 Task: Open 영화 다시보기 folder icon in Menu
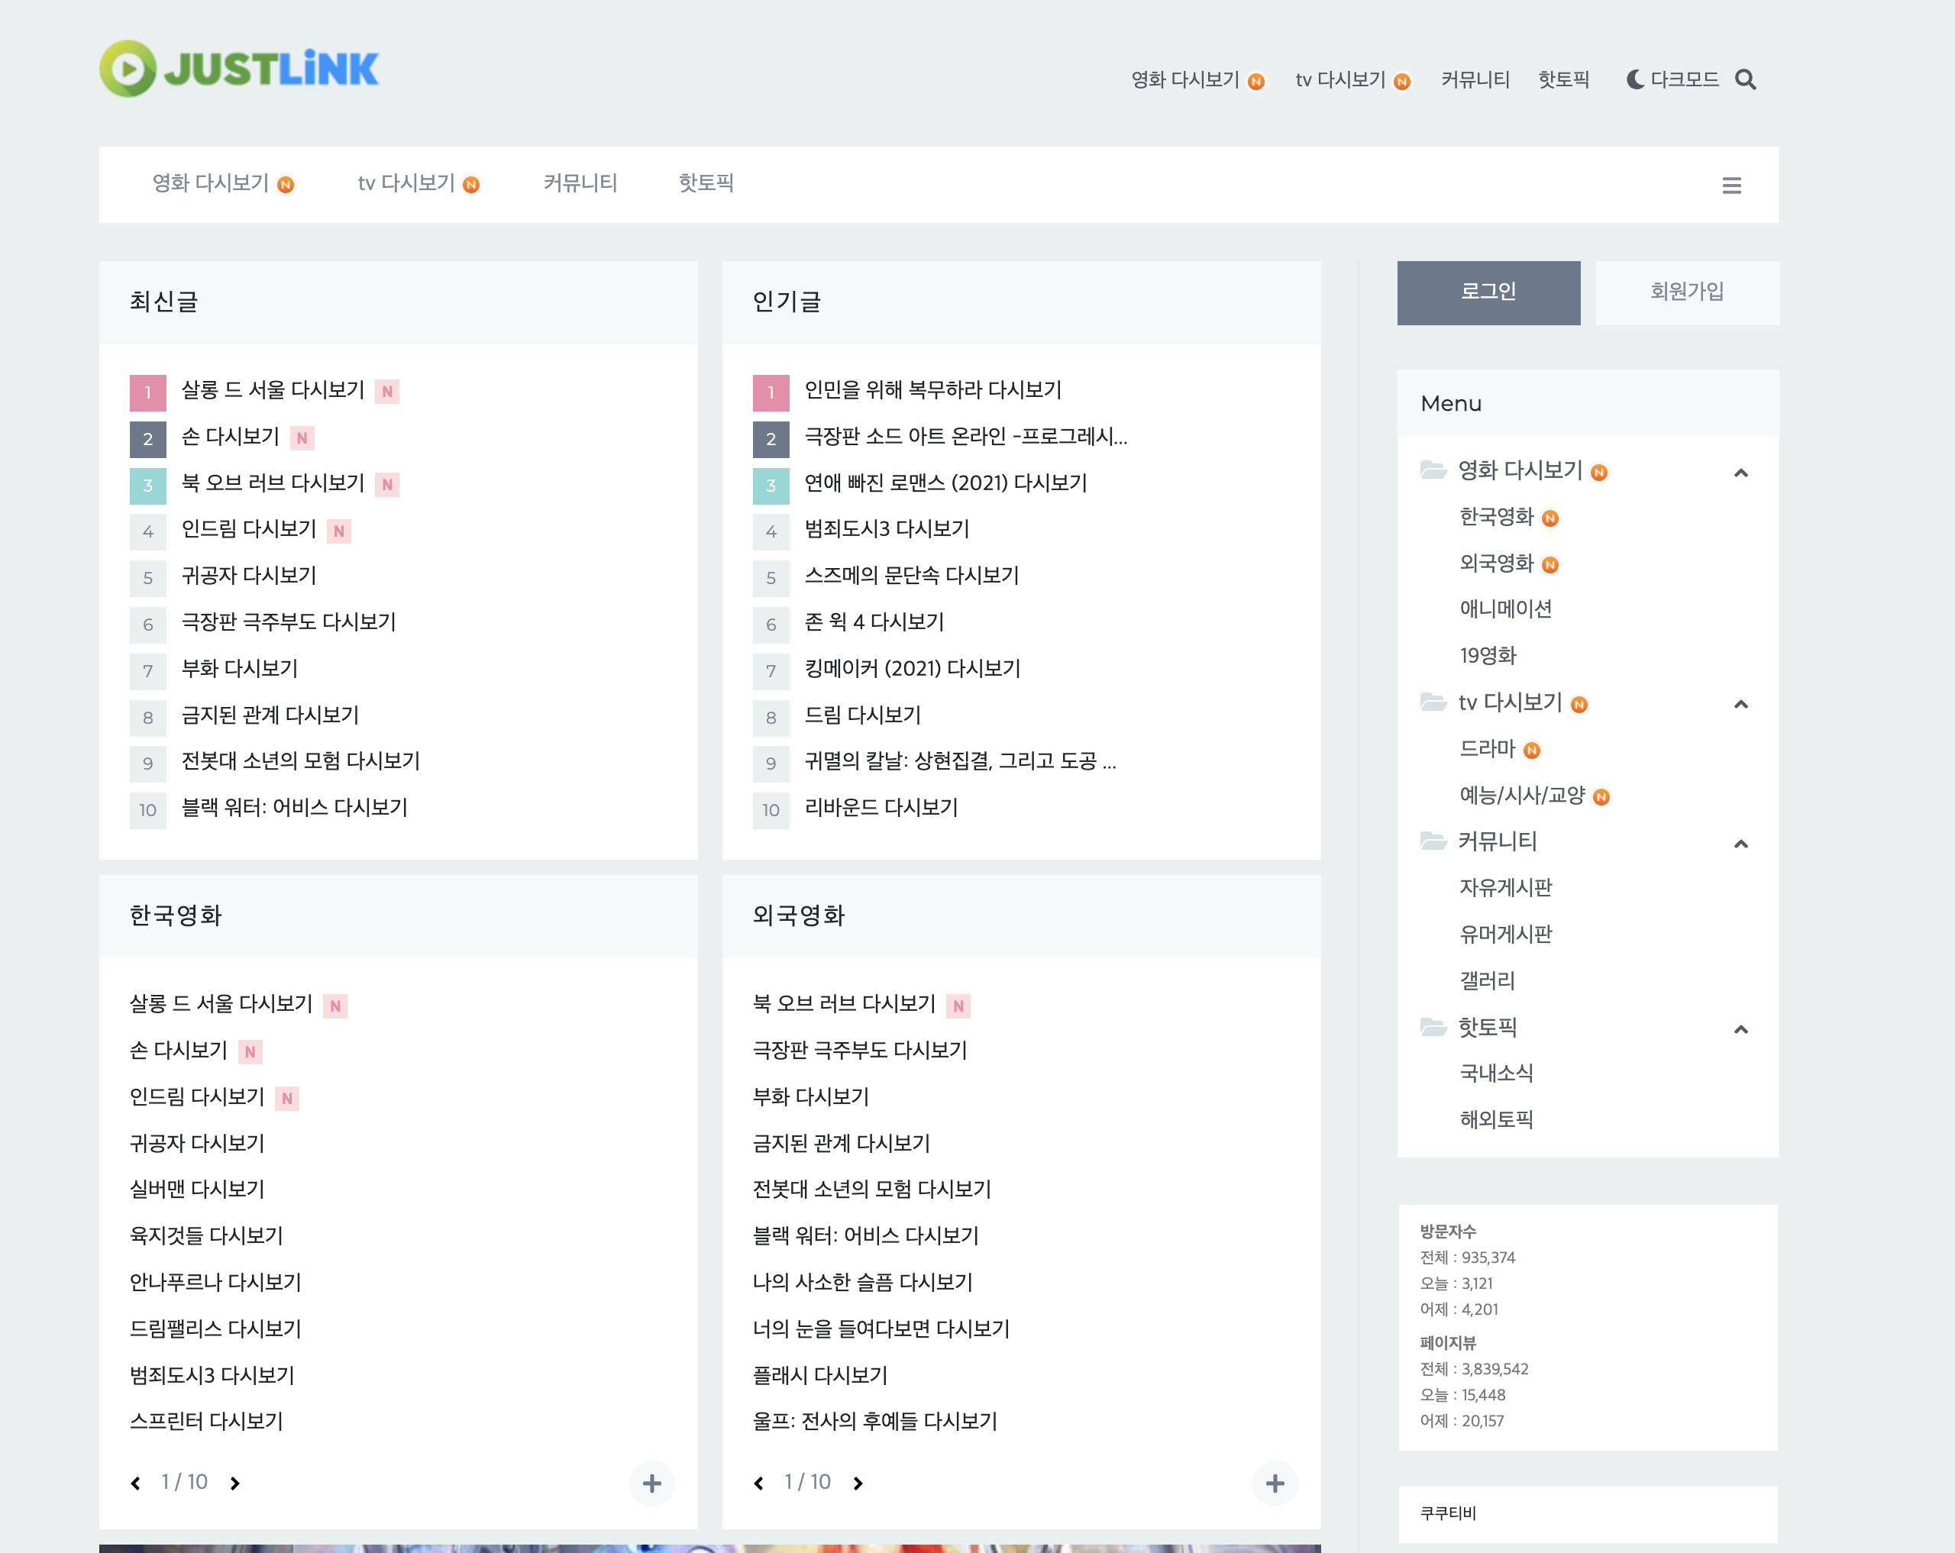[x=1433, y=470]
